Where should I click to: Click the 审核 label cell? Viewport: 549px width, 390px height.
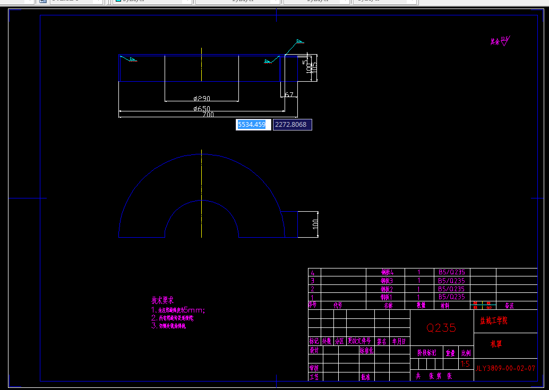pyautogui.click(x=314, y=368)
